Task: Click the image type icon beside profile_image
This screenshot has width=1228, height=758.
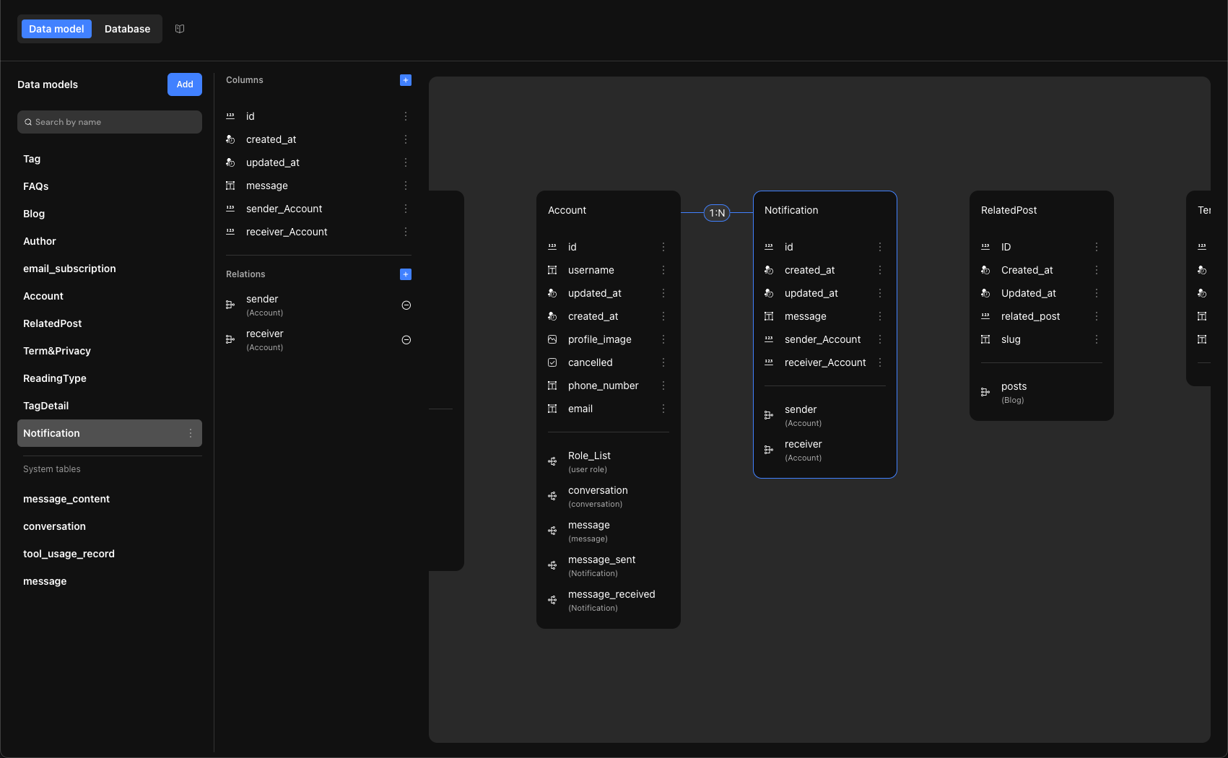Action: pyautogui.click(x=552, y=339)
